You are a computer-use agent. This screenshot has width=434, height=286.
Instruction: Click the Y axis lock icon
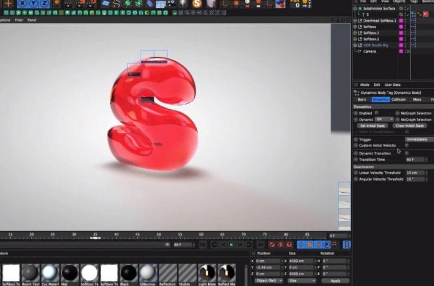(34, 3)
